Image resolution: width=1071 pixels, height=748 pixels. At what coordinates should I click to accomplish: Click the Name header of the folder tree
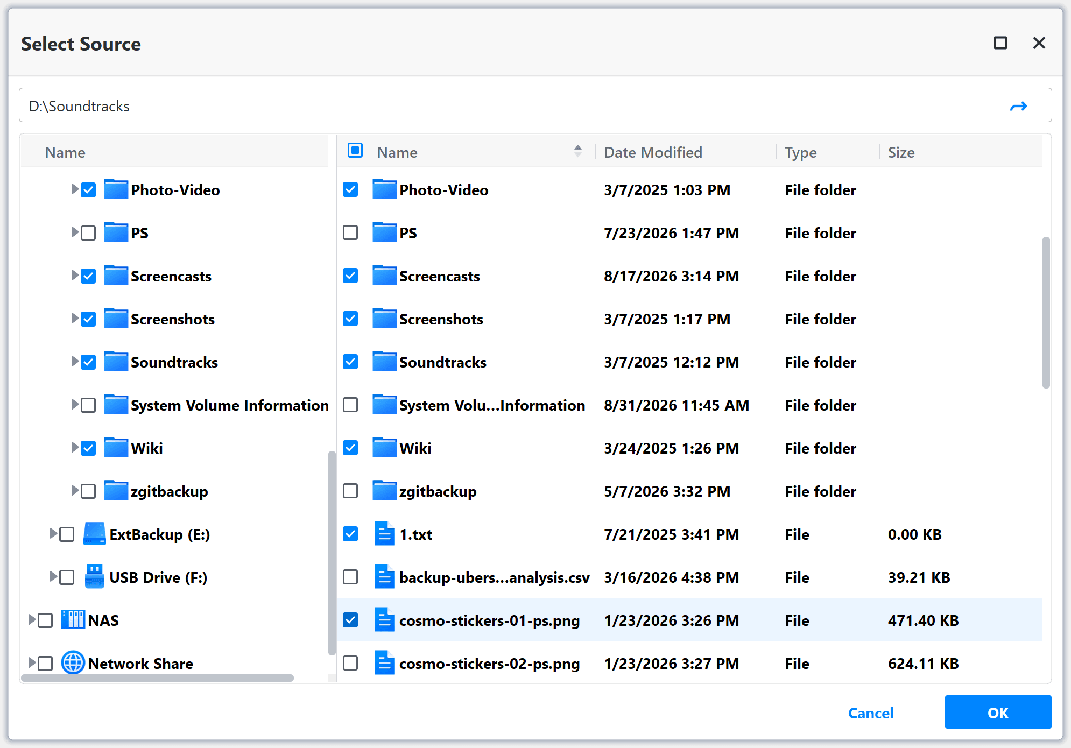tap(65, 152)
